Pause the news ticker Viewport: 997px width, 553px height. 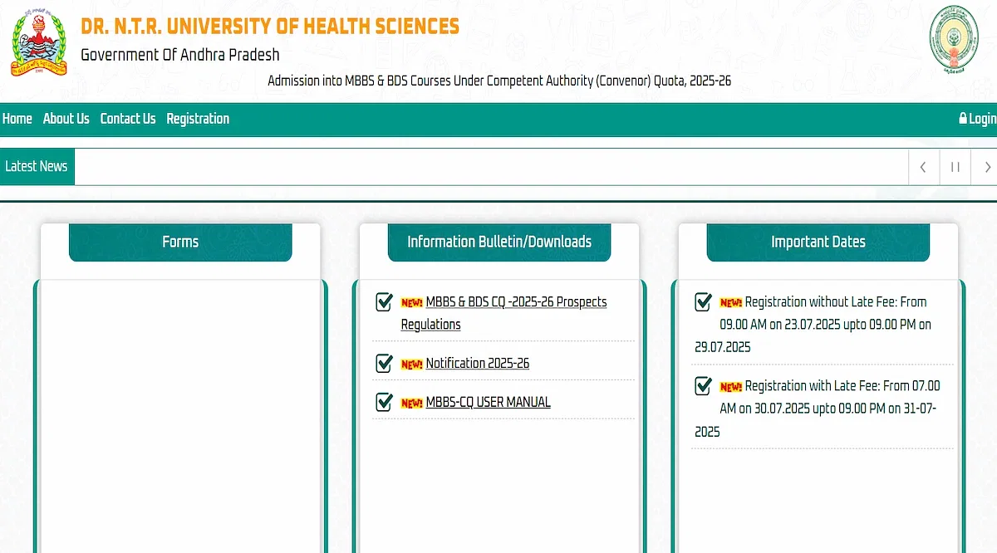[955, 167]
